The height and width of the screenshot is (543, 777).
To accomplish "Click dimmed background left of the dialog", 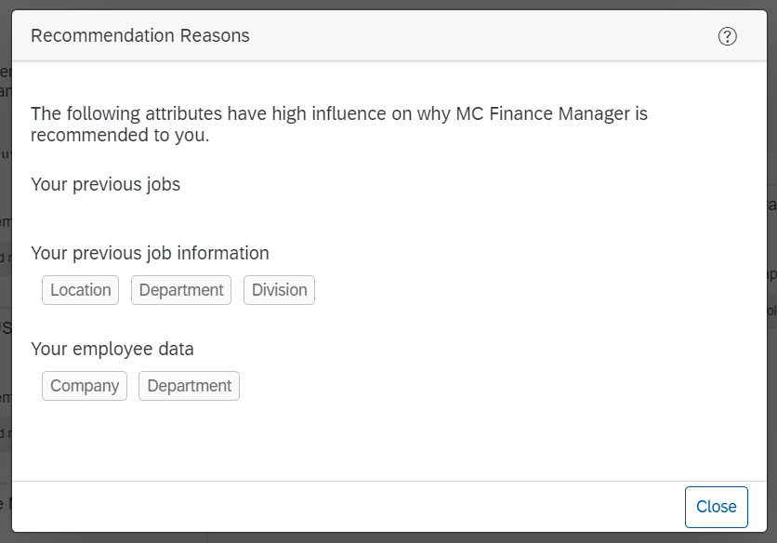I will click(5, 279).
